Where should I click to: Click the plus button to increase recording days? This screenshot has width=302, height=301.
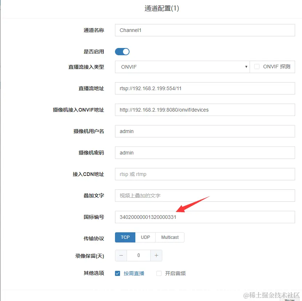[x=156, y=256]
